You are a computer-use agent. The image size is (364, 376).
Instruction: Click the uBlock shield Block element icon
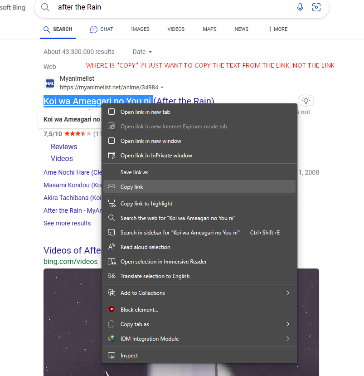tap(112, 309)
